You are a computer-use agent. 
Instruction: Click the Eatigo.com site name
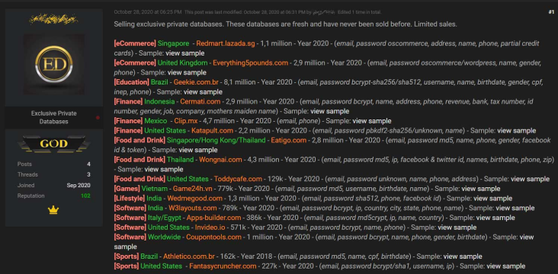tap(289, 140)
